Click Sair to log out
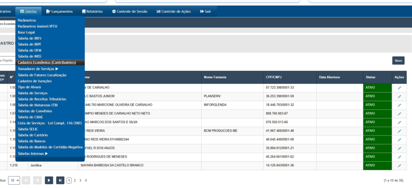This screenshot has width=412, height=188. click(x=205, y=11)
